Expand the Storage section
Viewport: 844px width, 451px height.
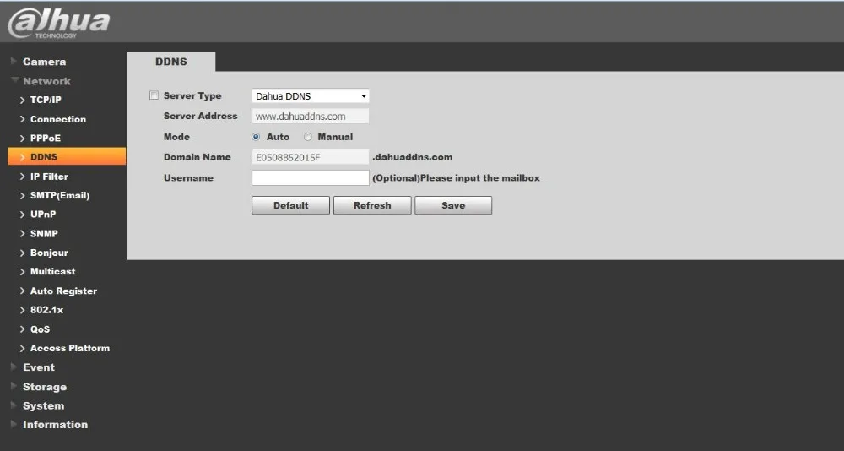[x=44, y=387]
